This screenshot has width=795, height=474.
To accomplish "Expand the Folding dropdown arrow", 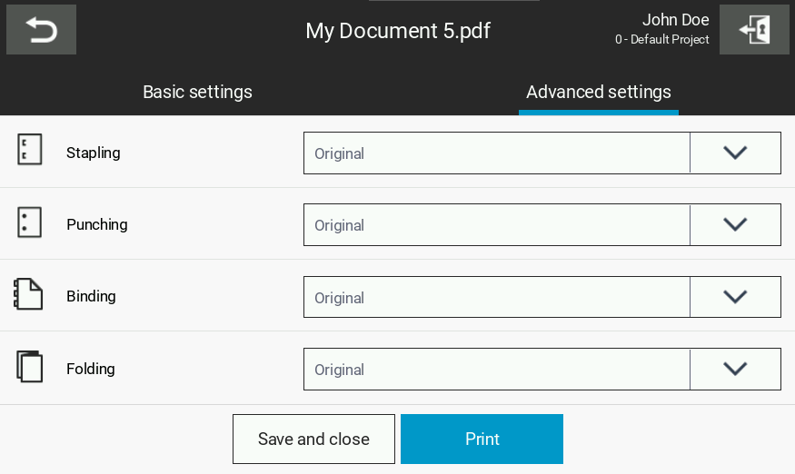I will (x=734, y=369).
